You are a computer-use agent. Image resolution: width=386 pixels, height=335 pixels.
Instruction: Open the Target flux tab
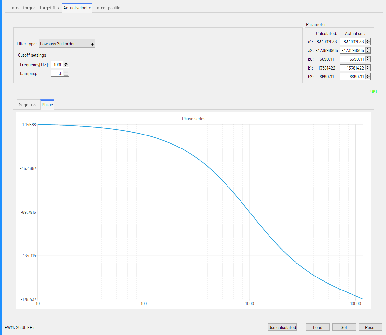pos(49,8)
